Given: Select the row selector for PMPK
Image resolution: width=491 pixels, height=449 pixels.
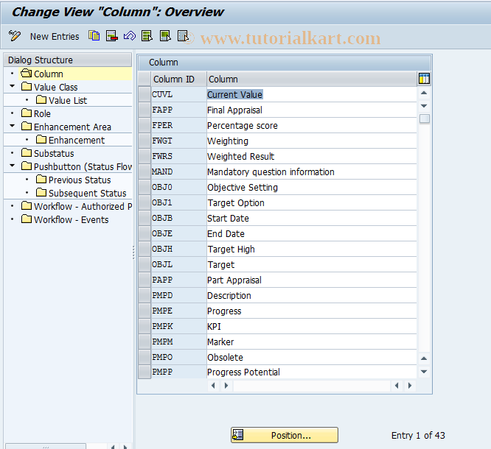Looking at the screenshot, I should [x=144, y=326].
